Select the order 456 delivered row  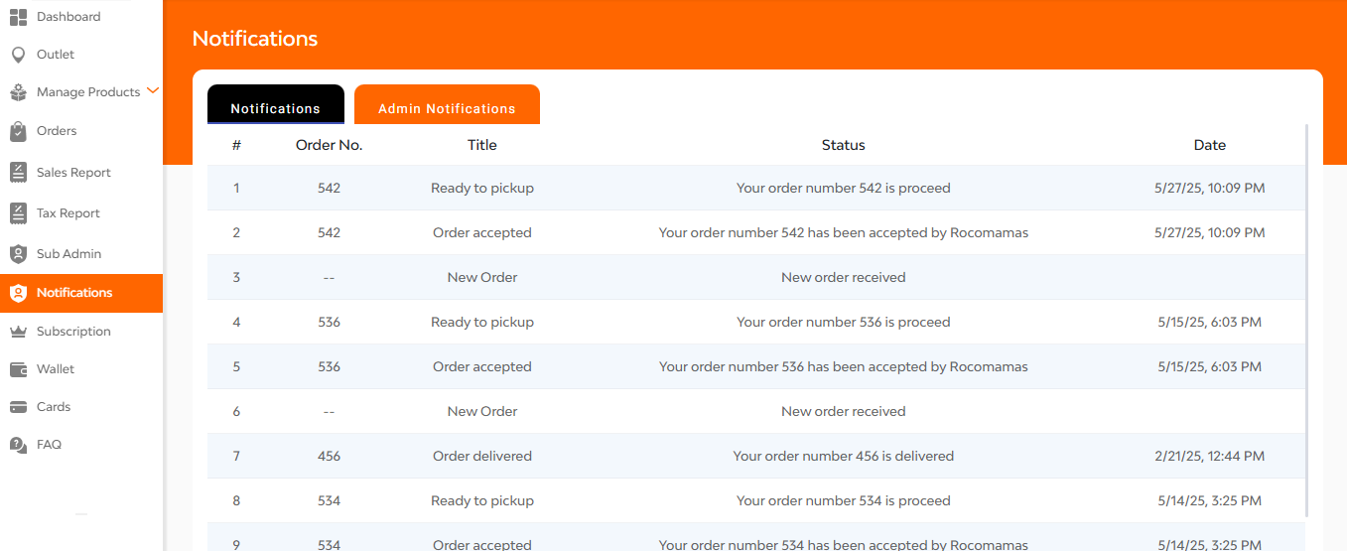click(756, 456)
